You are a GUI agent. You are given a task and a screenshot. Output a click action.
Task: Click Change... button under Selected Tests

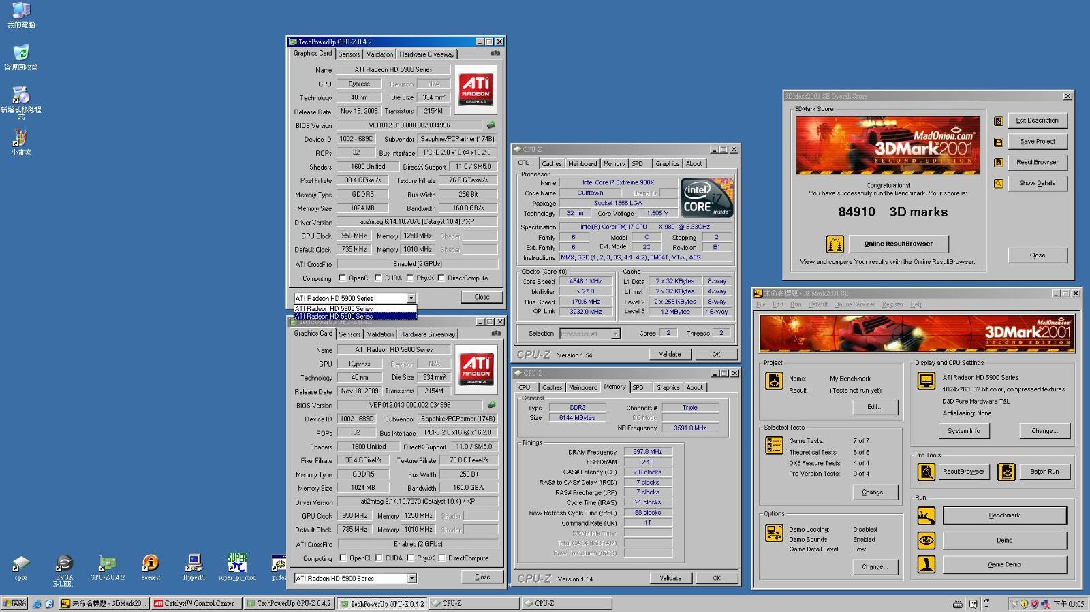coord(875,492)
